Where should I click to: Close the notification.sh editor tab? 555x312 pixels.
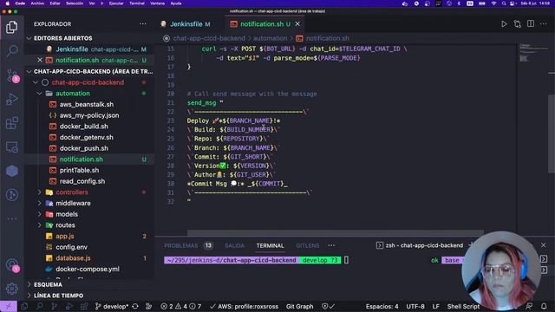[297, 23]
